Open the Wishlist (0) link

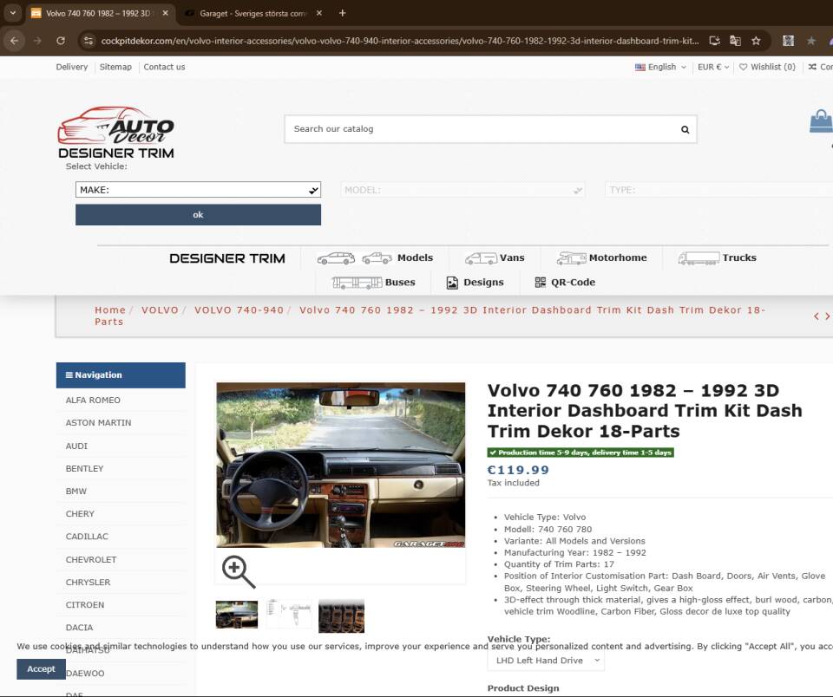[x=767, y=67]
